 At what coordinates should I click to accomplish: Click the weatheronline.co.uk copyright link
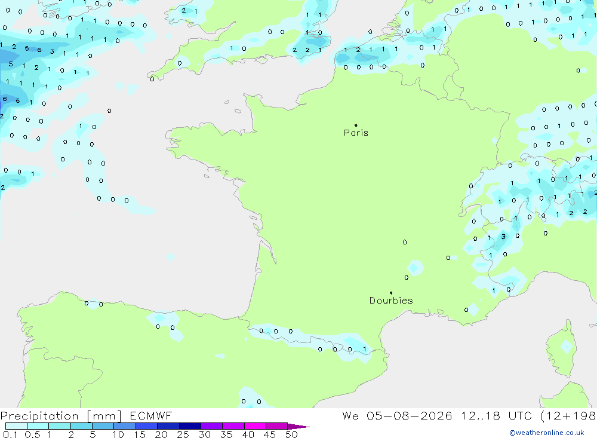546,432
